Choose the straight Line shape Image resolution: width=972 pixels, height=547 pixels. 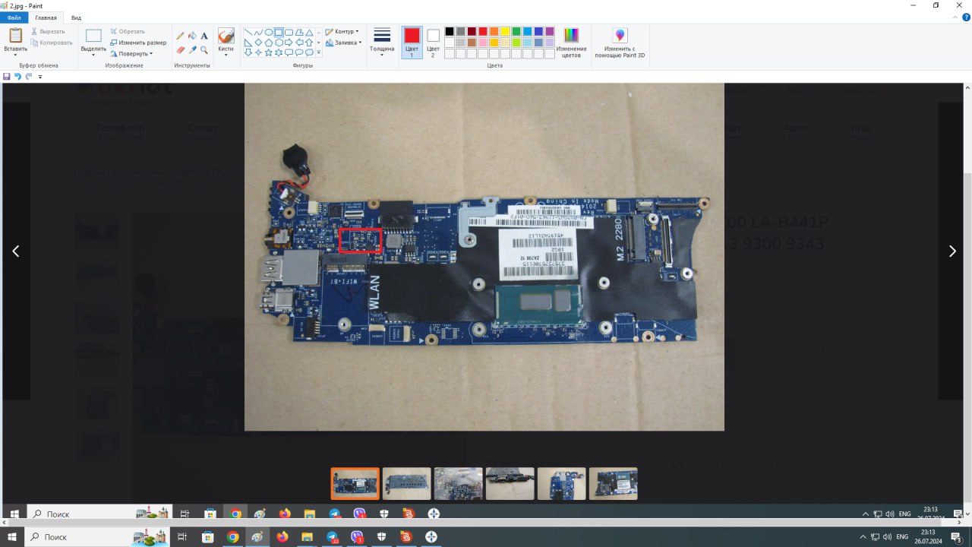pos(248,33)
